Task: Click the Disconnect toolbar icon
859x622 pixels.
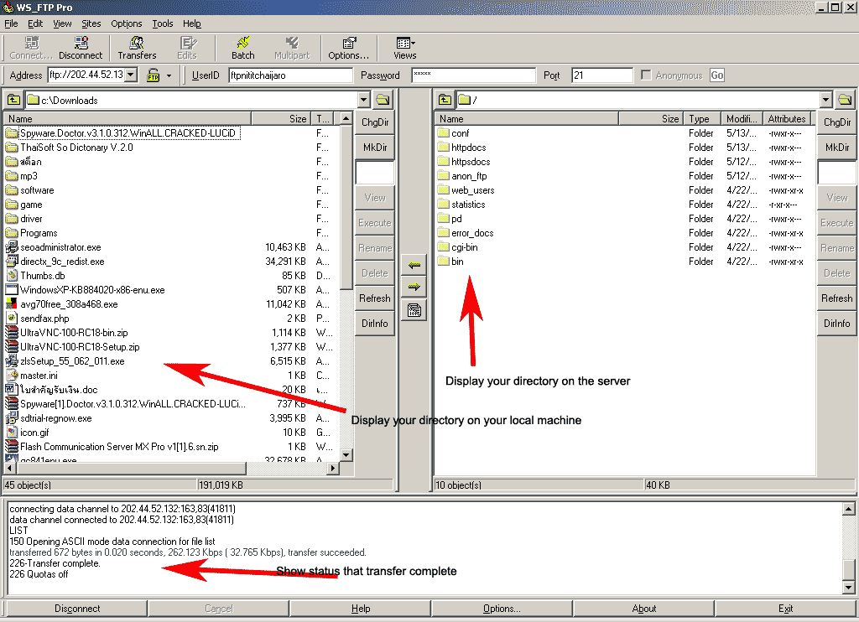Action: click(81, 48)
